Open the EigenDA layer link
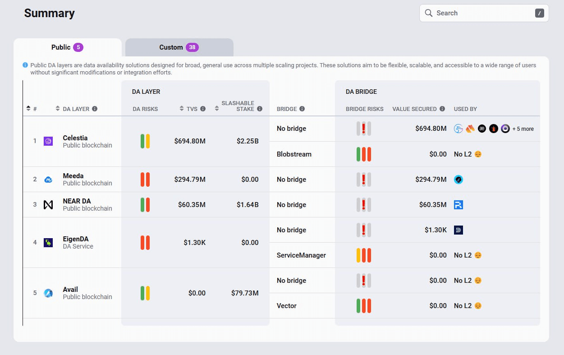Screen dimensions: 564x355 point(75,239)
